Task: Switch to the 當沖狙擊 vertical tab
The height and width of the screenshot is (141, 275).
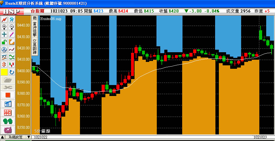Action: click(35, 29)
